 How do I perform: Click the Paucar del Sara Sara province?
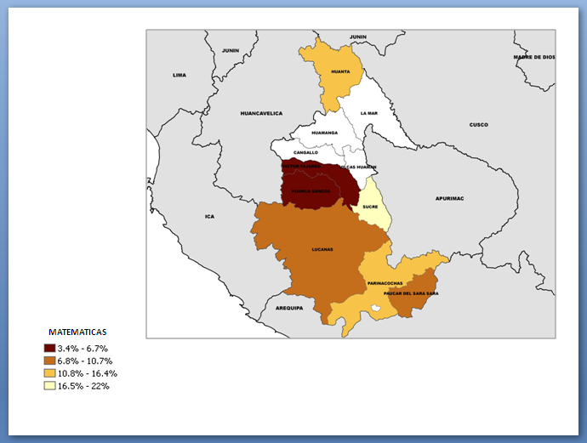point(413,294)
